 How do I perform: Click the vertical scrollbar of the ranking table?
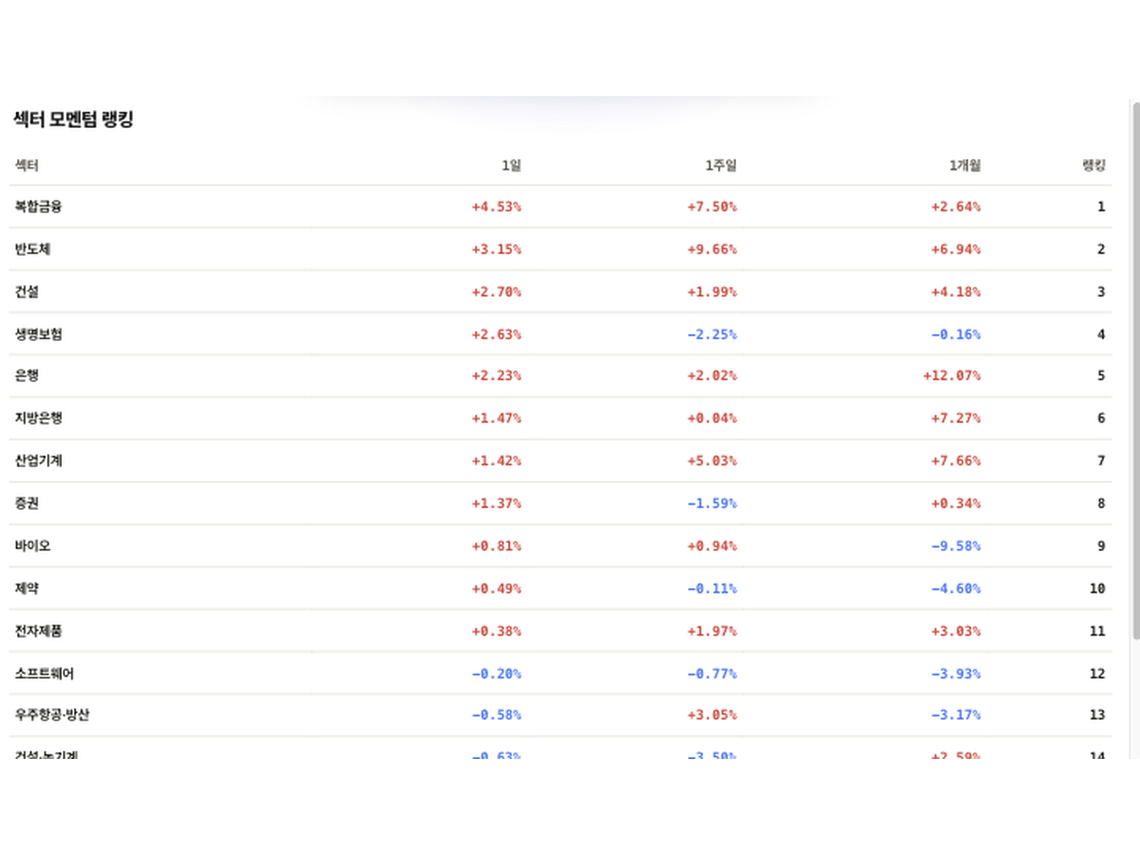(1136, 370)
